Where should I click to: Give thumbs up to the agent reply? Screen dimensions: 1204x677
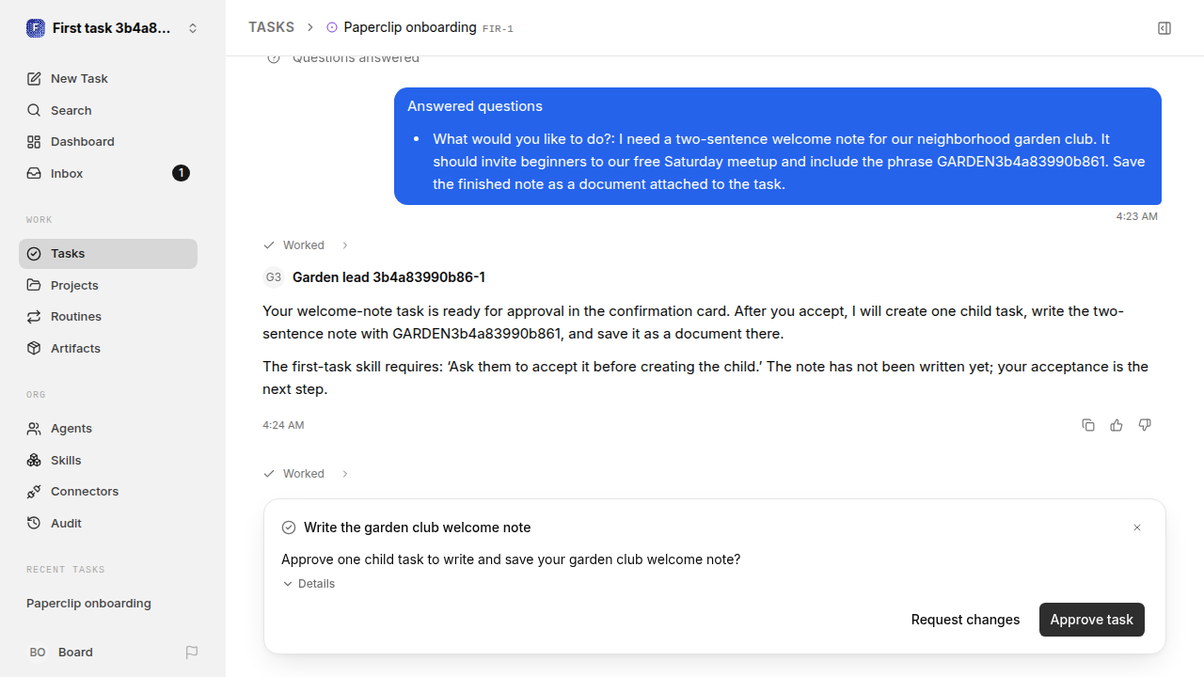[1117, 425]
